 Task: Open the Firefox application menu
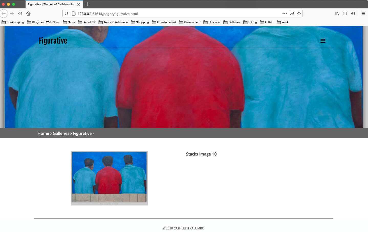364,14
